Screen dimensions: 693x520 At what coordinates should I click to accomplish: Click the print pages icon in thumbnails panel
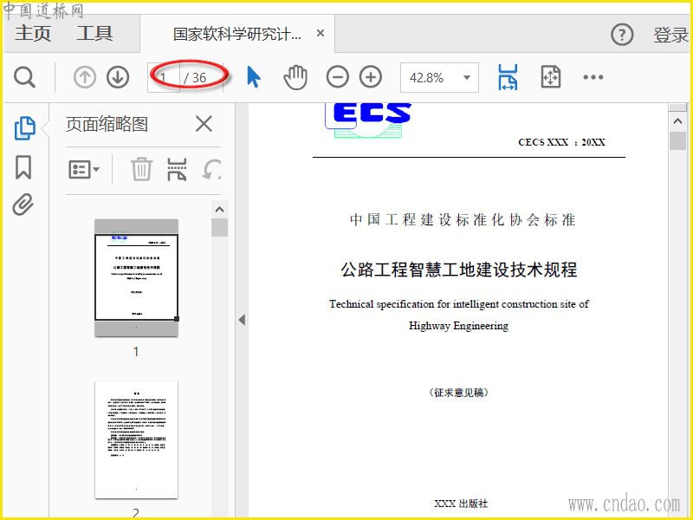point(177,169)
